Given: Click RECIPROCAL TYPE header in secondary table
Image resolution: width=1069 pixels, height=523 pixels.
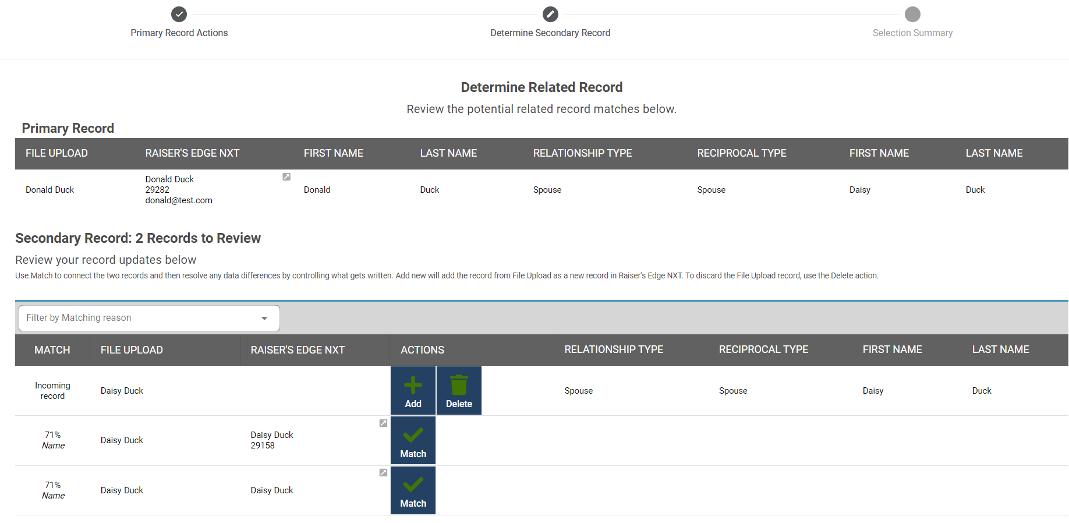Looking at the screenshot, I should [x=763, y=349].
